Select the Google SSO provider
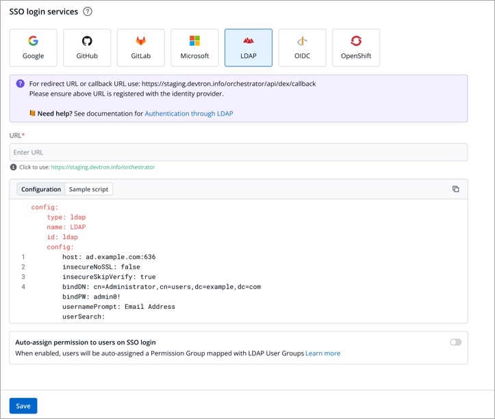 click(33, 48)
